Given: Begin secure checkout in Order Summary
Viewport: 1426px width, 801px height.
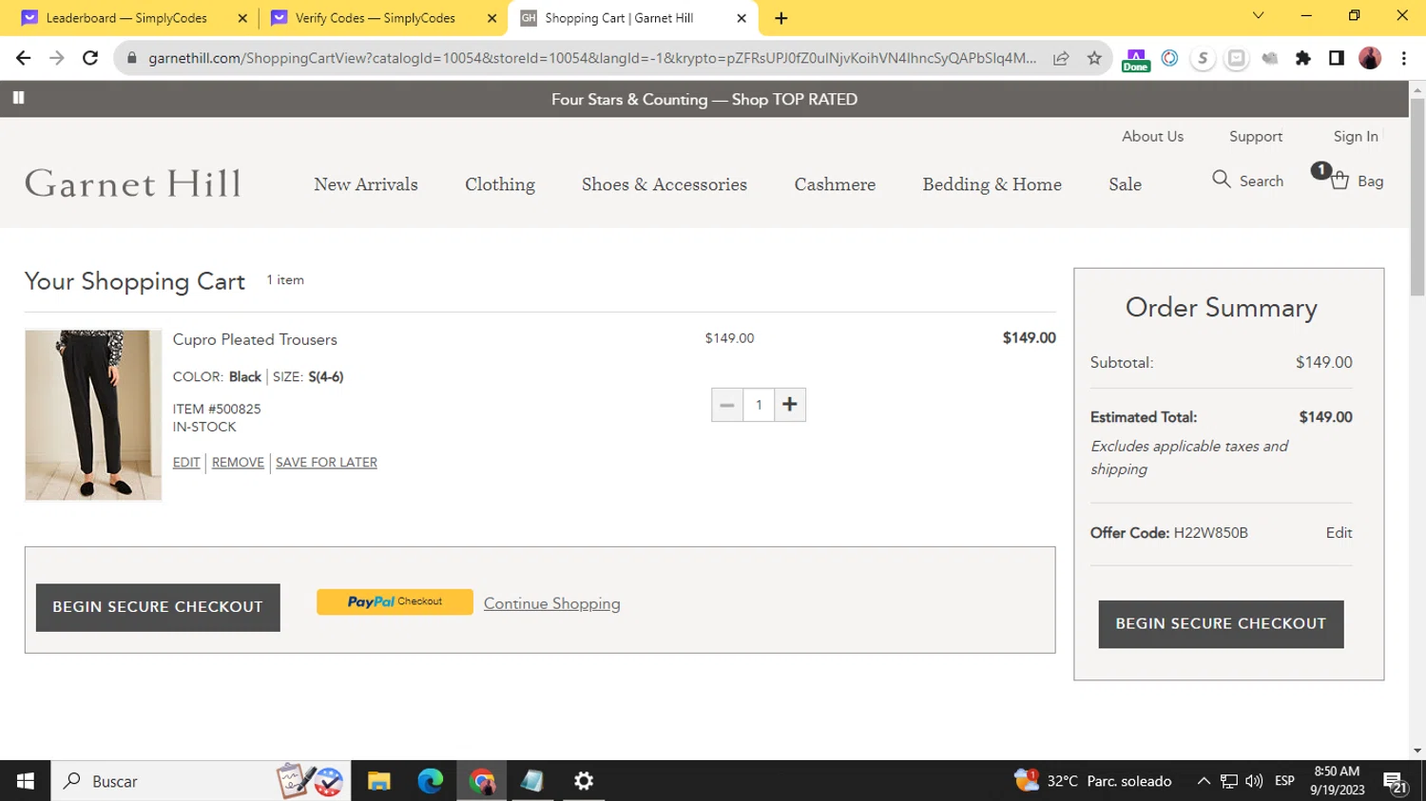Looking at the screenshot, I should click(x=1221, y=624).
